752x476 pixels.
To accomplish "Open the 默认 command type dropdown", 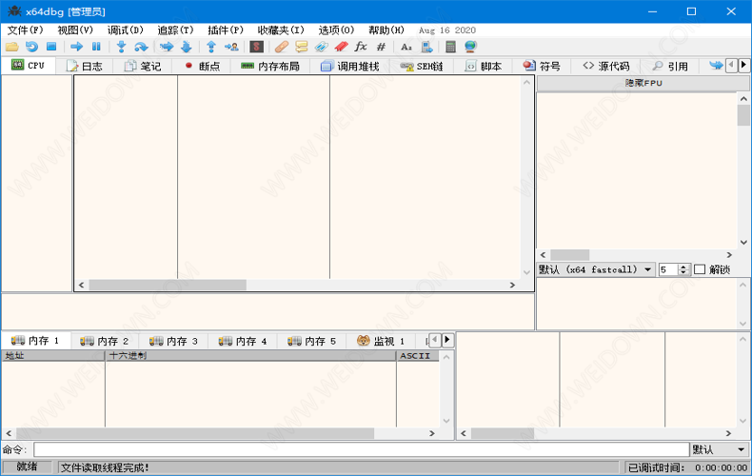I will pyautogui.click(x=720, y=449).
